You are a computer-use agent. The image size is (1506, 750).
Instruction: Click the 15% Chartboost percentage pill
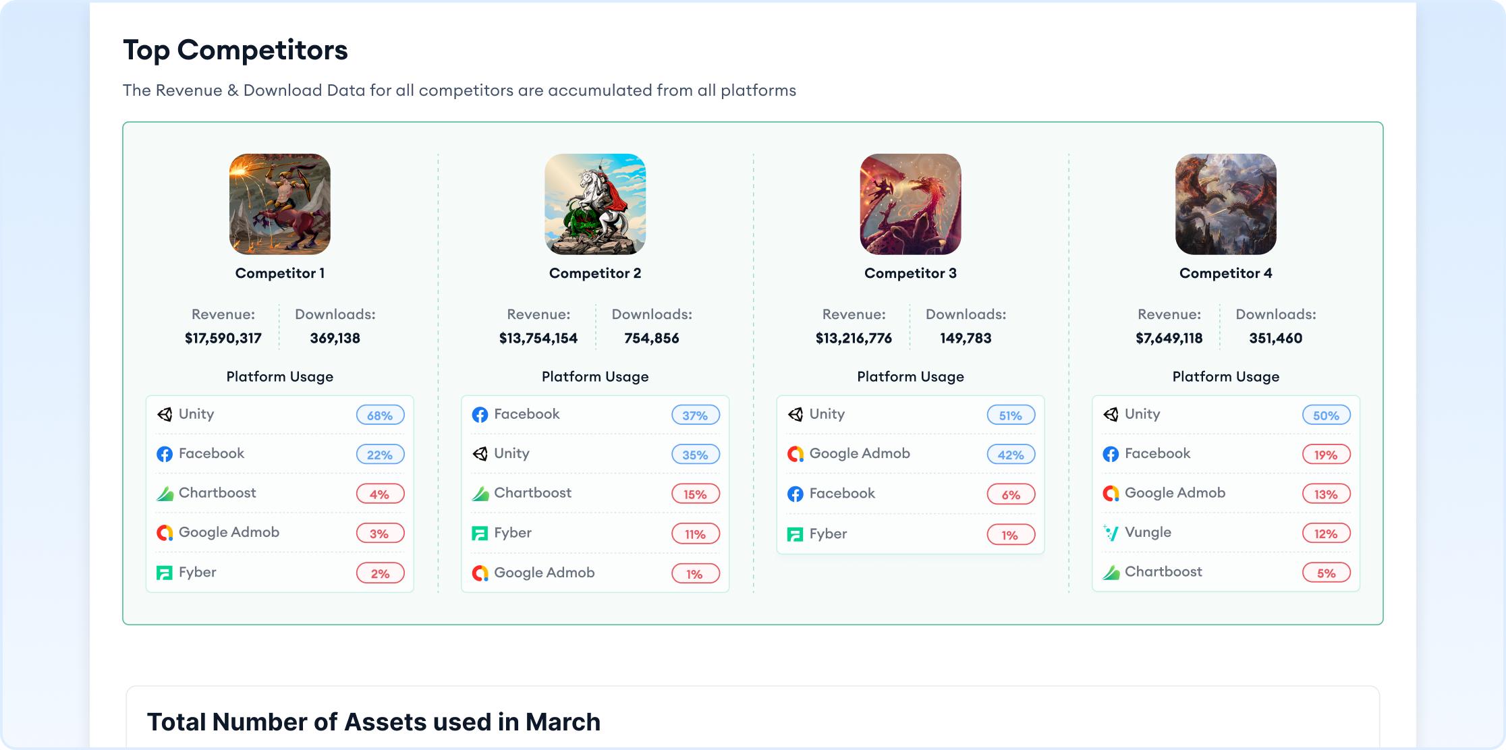pos(694,494)
